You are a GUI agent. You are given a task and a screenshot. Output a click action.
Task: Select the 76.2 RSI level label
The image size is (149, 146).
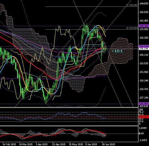pos(141,112)
